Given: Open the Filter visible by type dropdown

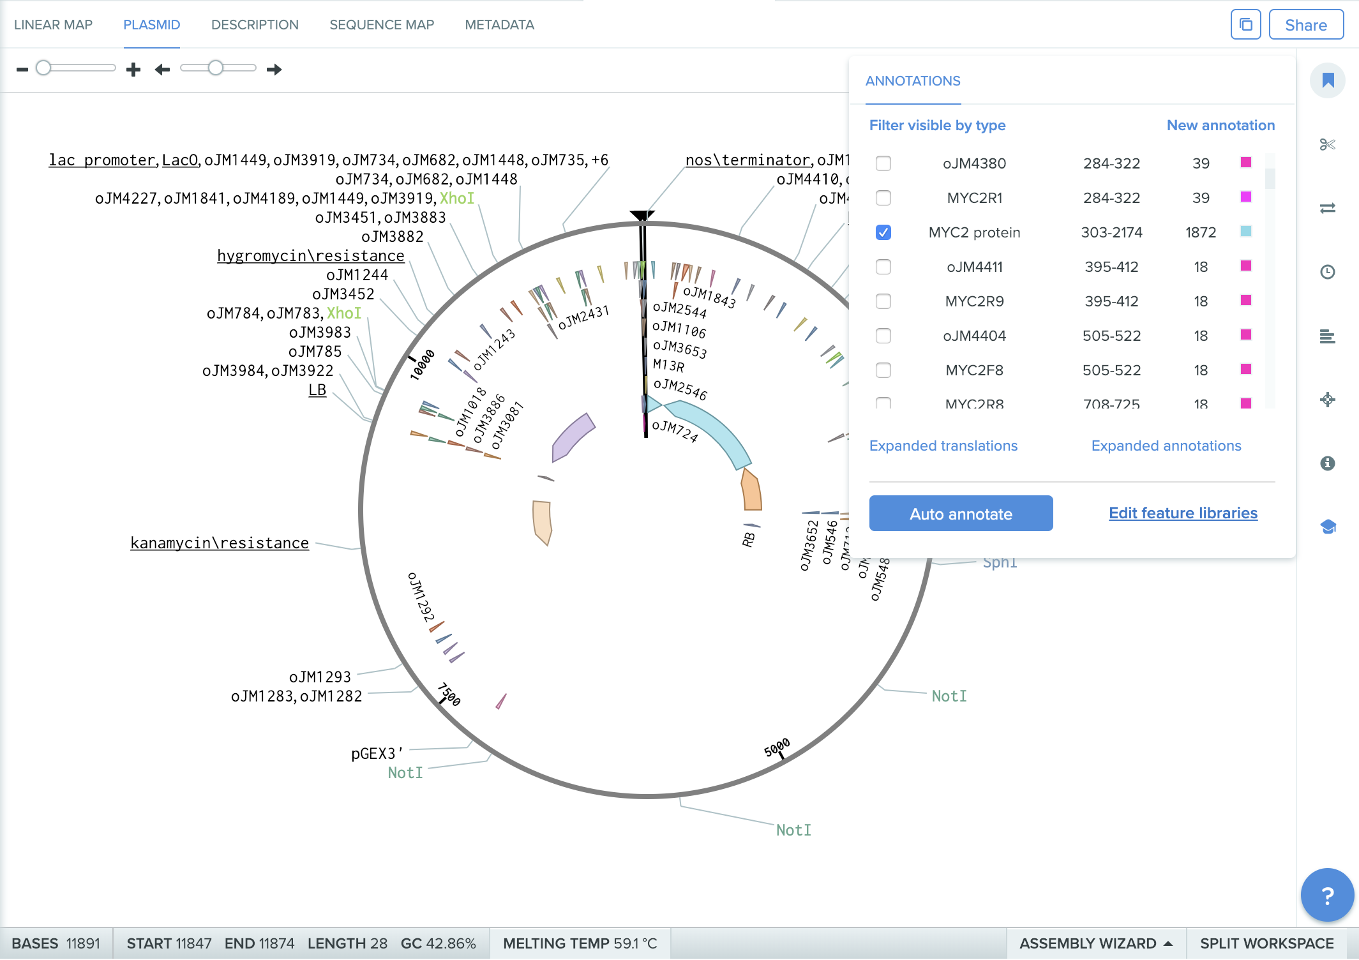Looking at the screenshot, I should click(x=937, y=125).
